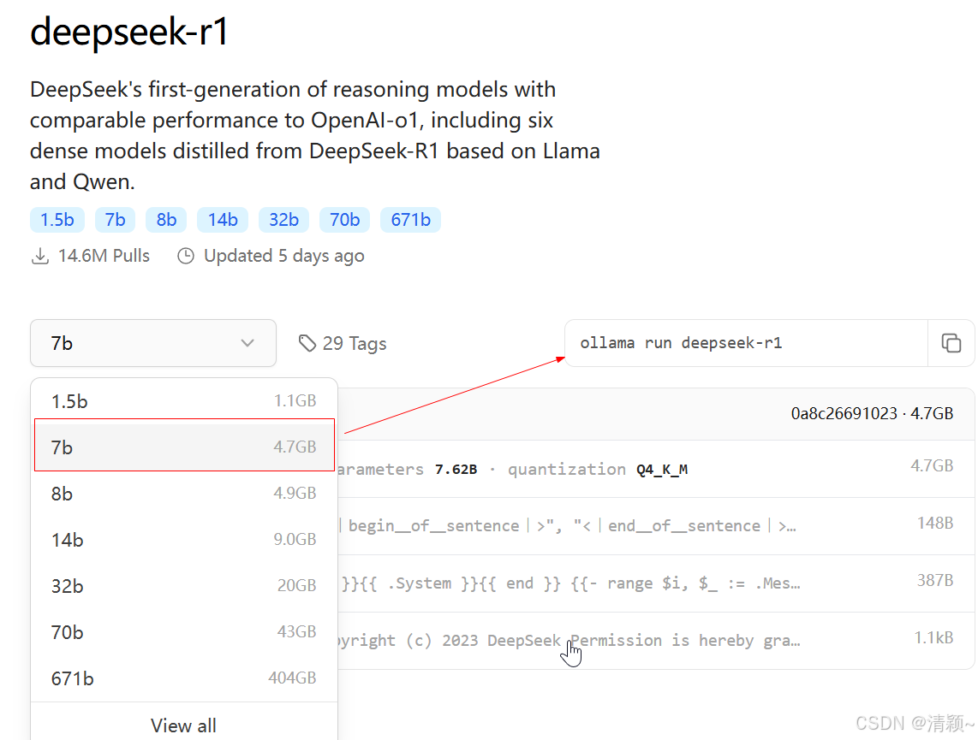Click the download icon next to Pulls
Viewport: 978px width, 740px height.
[x=40, y=256]
